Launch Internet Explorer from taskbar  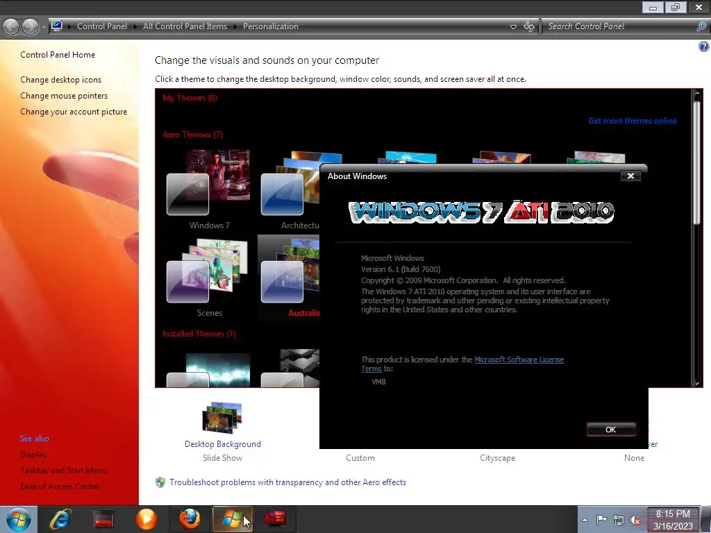(60, 519)
